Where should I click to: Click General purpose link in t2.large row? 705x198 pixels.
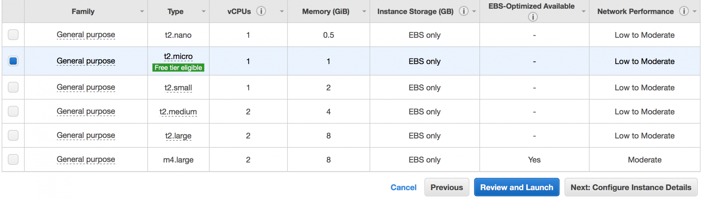[x=86, y=135]
